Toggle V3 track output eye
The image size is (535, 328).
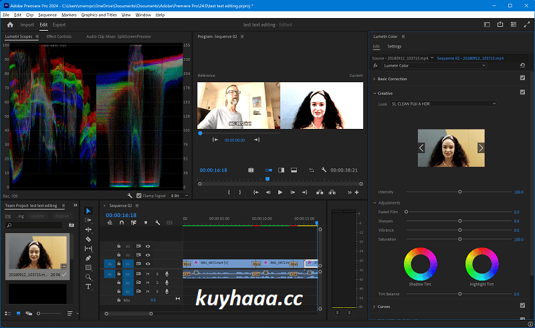click(x=148, y=246)
